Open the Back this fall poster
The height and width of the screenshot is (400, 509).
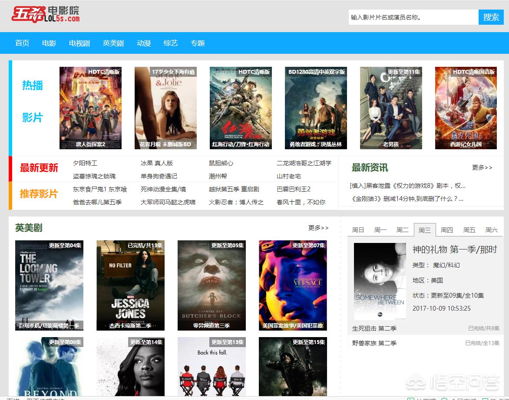[x=212, y=366]
